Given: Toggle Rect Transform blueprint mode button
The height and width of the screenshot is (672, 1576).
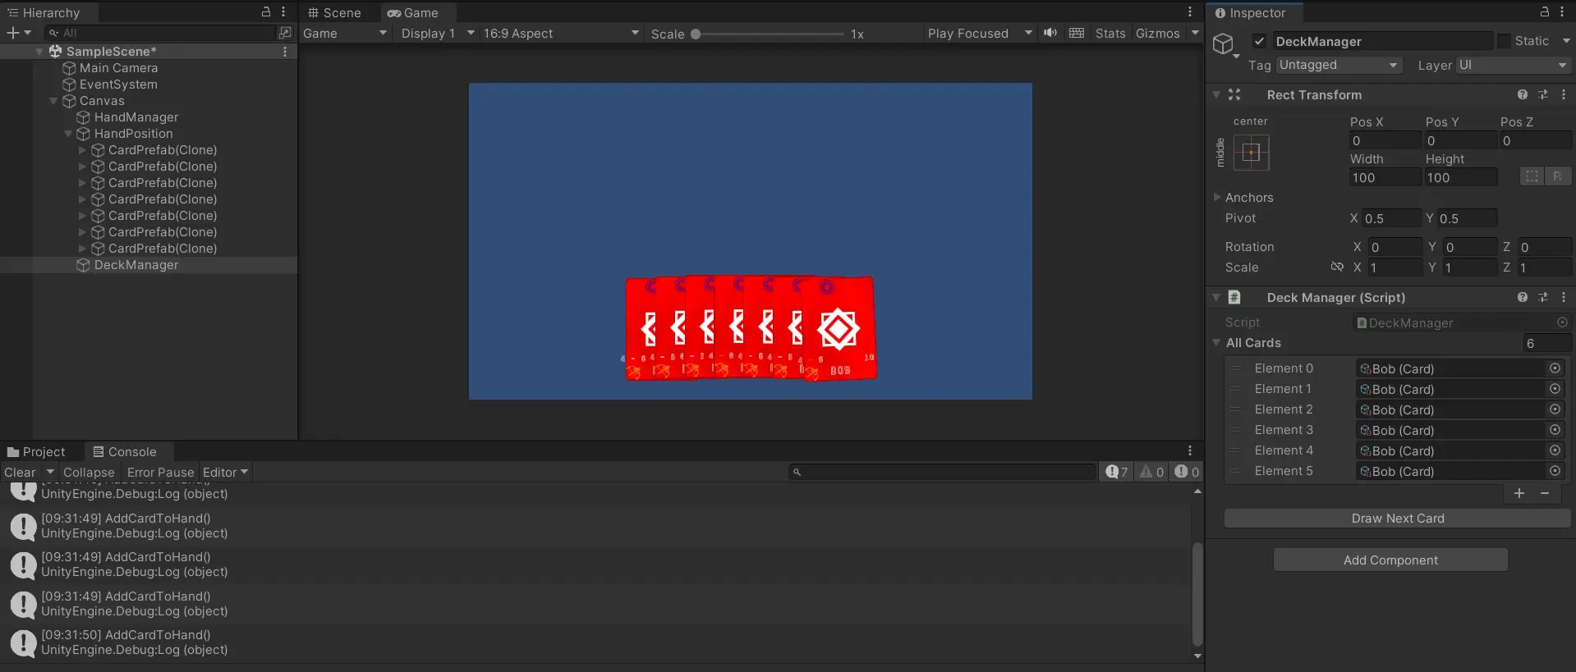Looking at the screenshot, I should click(x=1532, y=176).
